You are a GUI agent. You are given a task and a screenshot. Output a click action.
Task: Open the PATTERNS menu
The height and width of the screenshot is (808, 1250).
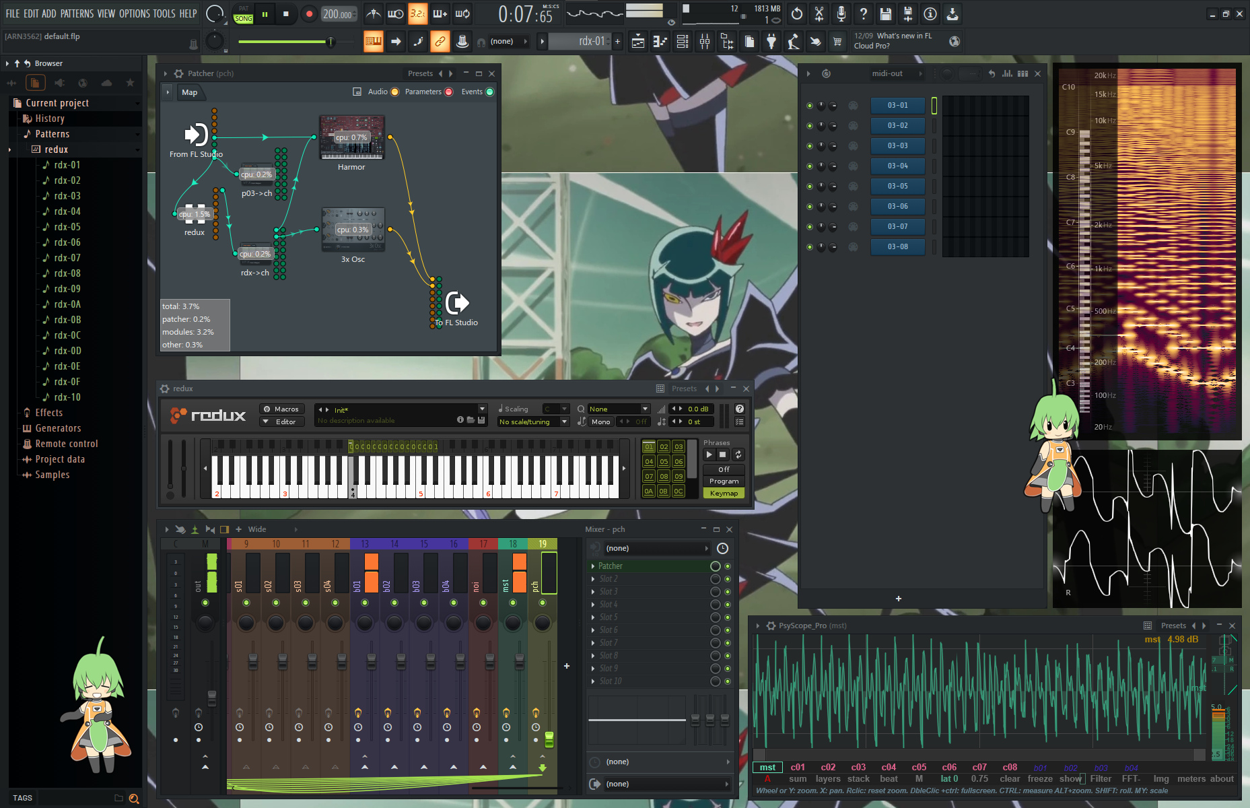pyautogui.click(x=77, y=13)
